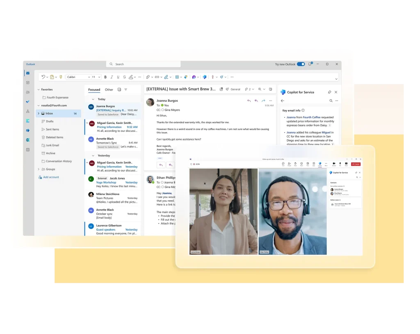Viewport: 420px width, 334px height.
Task: Turn off the Try new Outlook toggle
Action: tap(301, 64)
